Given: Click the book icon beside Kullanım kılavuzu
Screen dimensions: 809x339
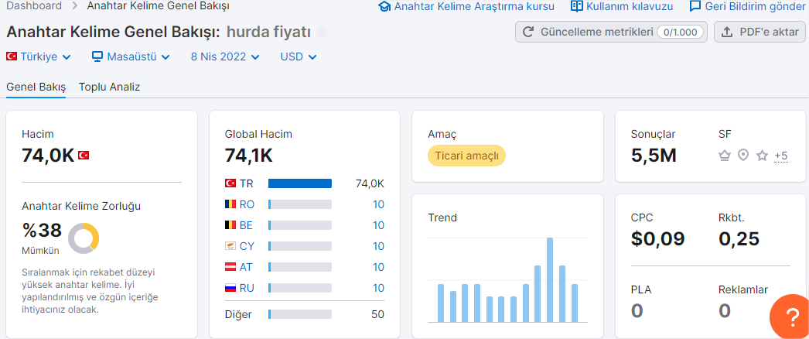Looking at the screenshot, I should tap(577, 7).
